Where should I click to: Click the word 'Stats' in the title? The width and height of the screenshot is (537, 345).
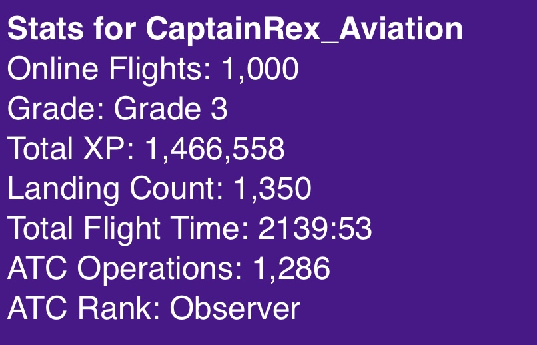[45, 29]
